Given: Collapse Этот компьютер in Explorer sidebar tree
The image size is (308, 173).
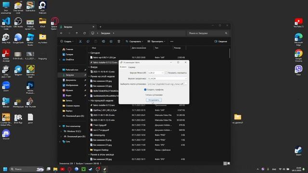Looking at the screenshot, I should point(60,126).
